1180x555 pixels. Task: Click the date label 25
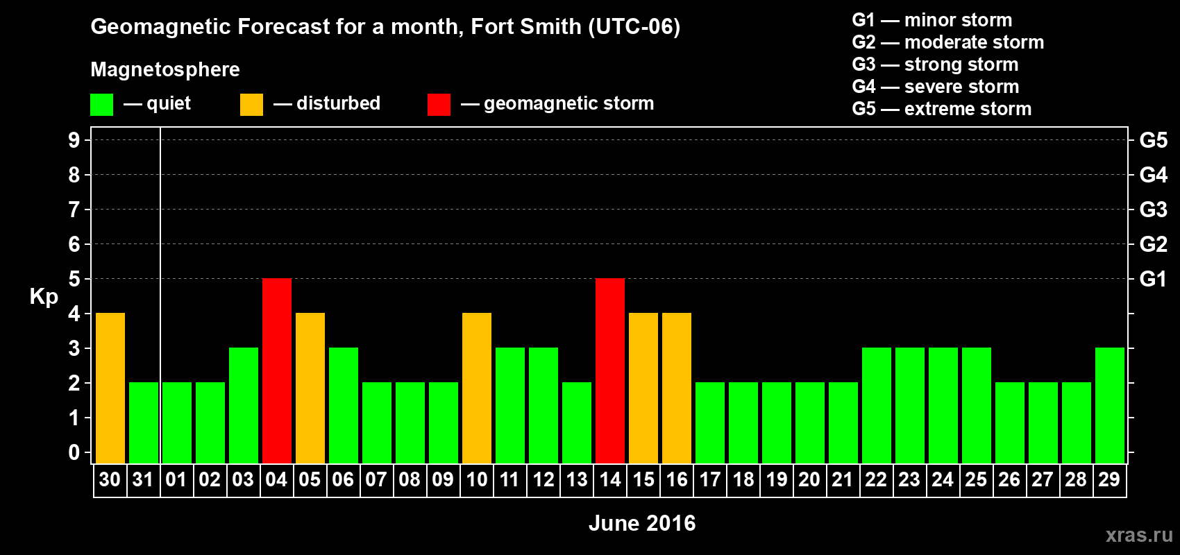976,480
